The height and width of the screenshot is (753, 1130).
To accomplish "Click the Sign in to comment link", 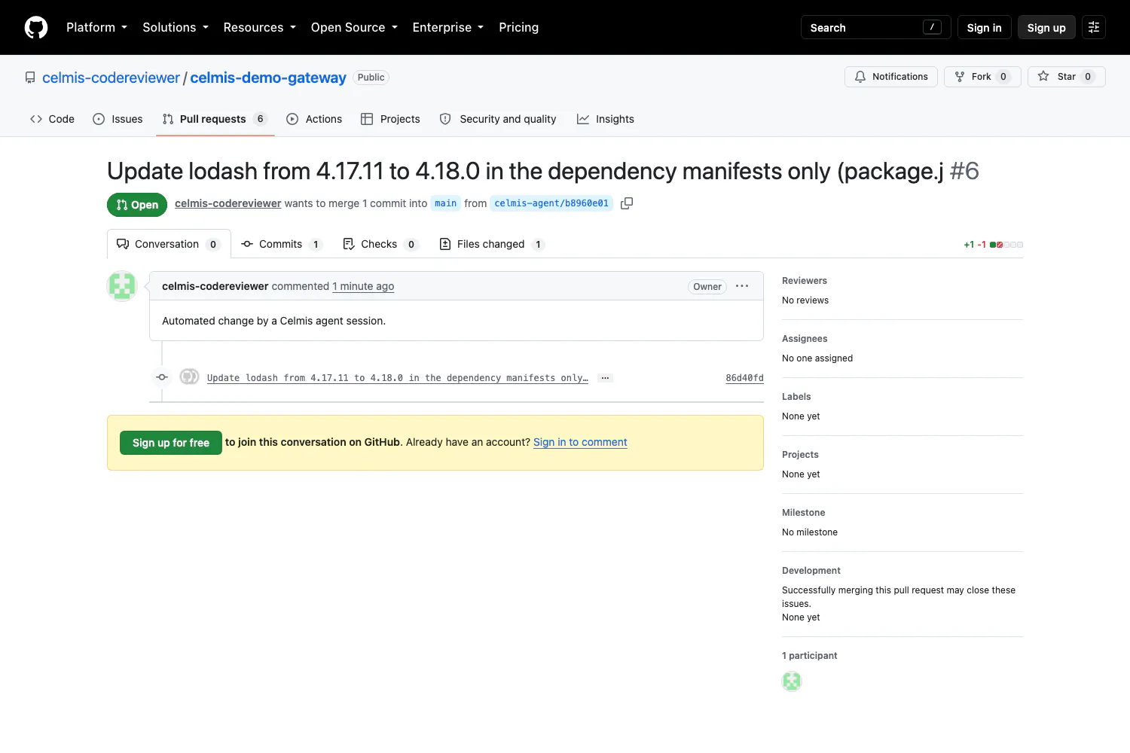I will [580, 442].
